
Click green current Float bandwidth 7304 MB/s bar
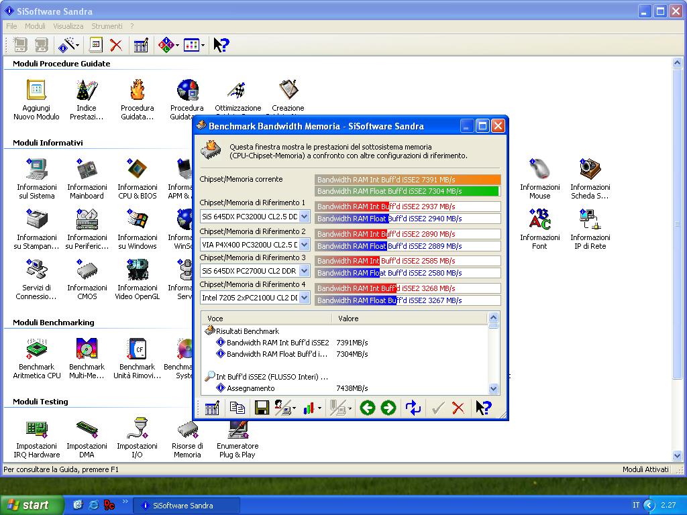point(407,191)
